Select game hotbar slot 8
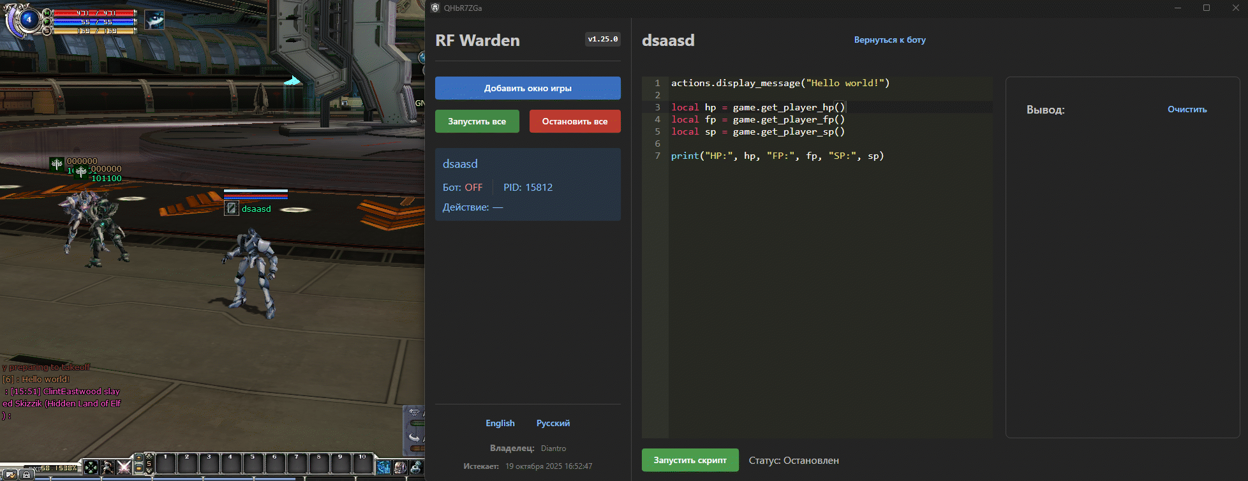 click(319, 464)
